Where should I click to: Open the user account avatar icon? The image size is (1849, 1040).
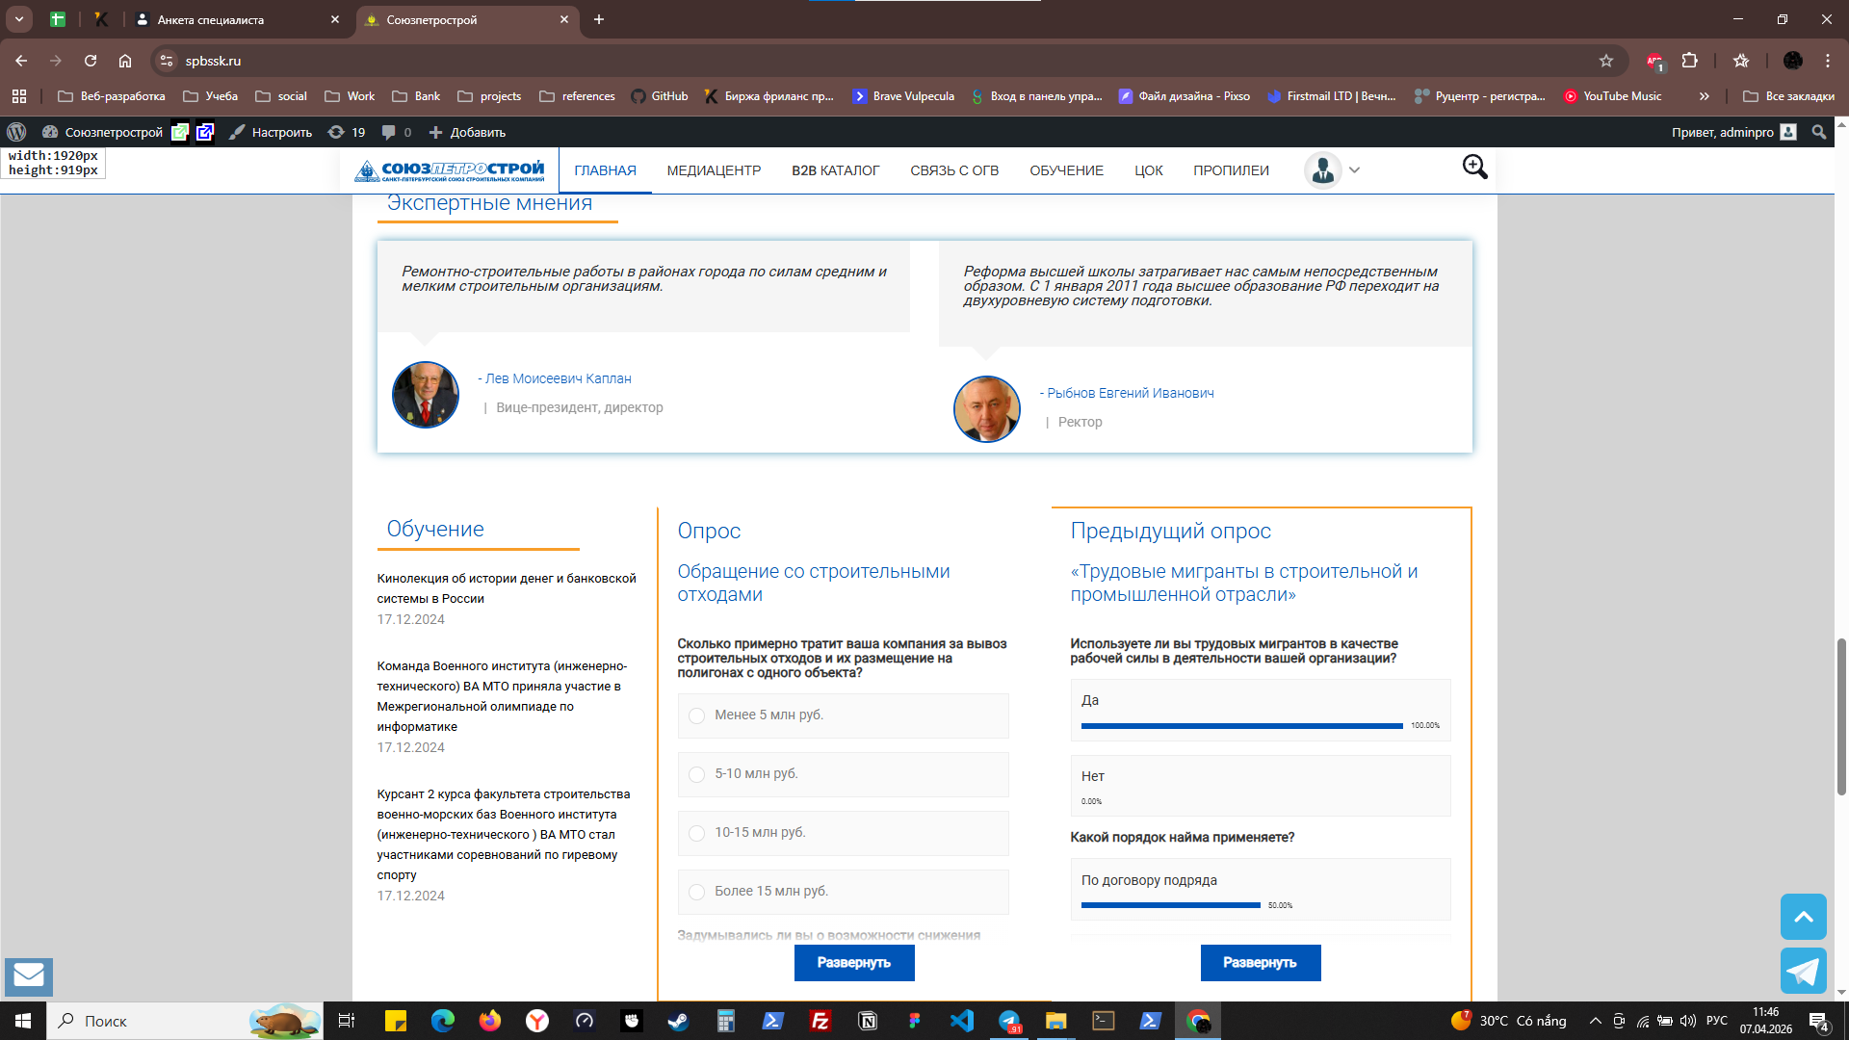pyautogui.click(x=1323, y=170)
